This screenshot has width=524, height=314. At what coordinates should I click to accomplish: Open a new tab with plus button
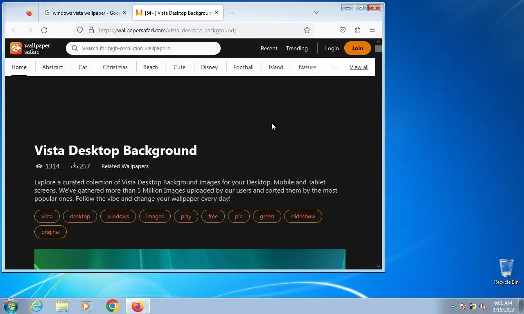[x=232, y=13]
